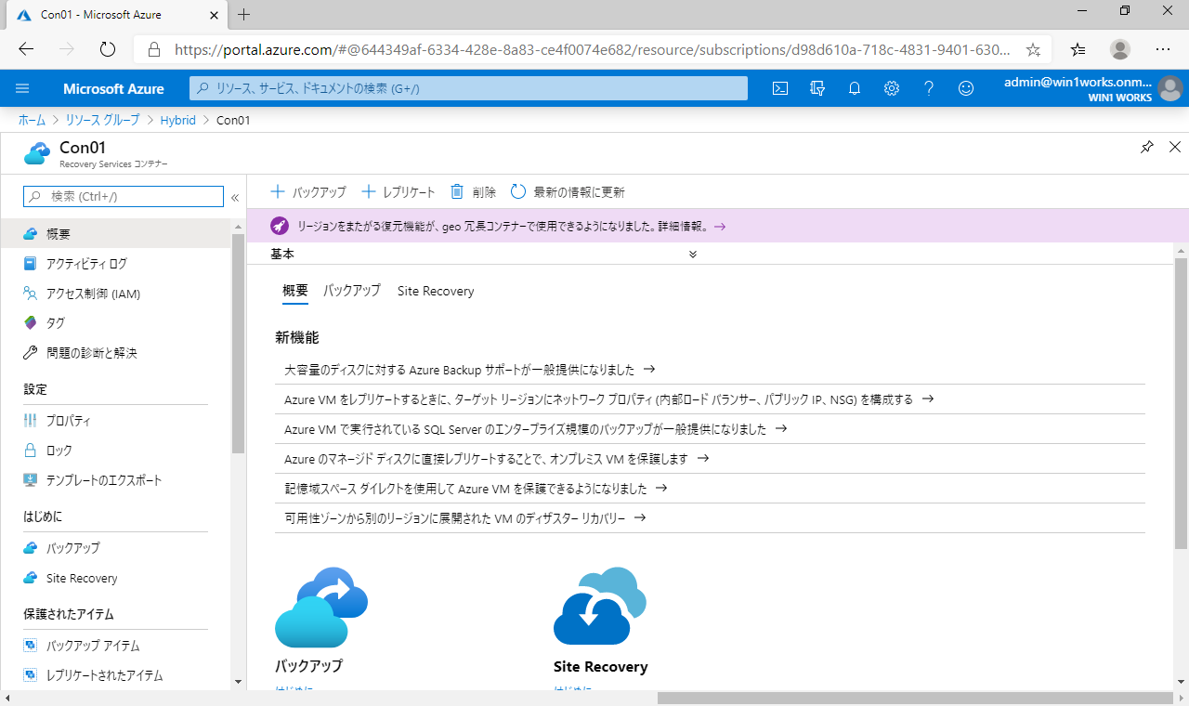The width and height of the screenshot is (1189, 706).
Task: Go to Hybrid in the breadcrumb
Action: 177,120
